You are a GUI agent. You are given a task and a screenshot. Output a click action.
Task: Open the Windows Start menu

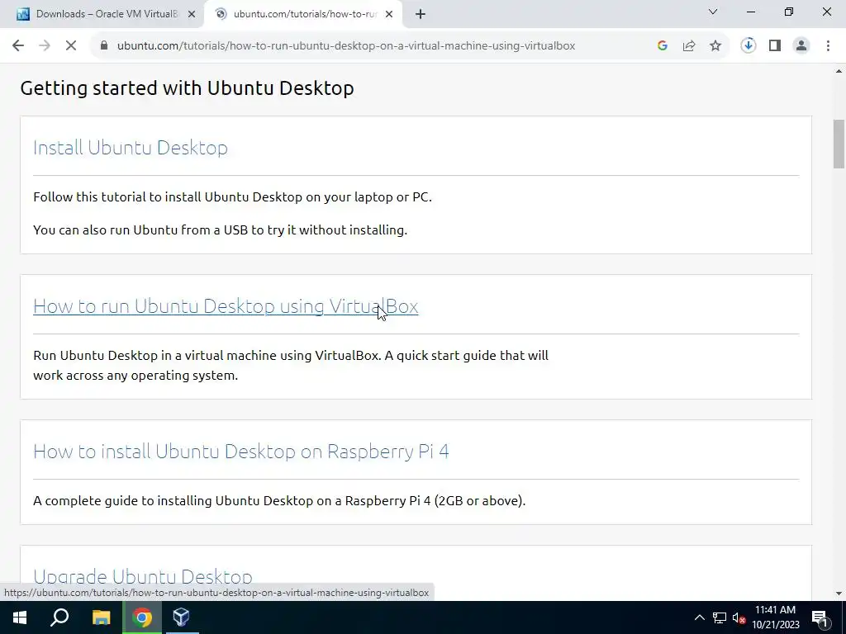coord(20,617)
